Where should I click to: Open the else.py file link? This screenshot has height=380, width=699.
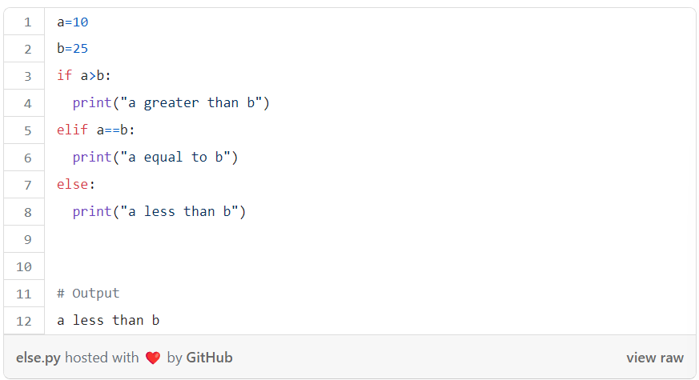point(38,358)
